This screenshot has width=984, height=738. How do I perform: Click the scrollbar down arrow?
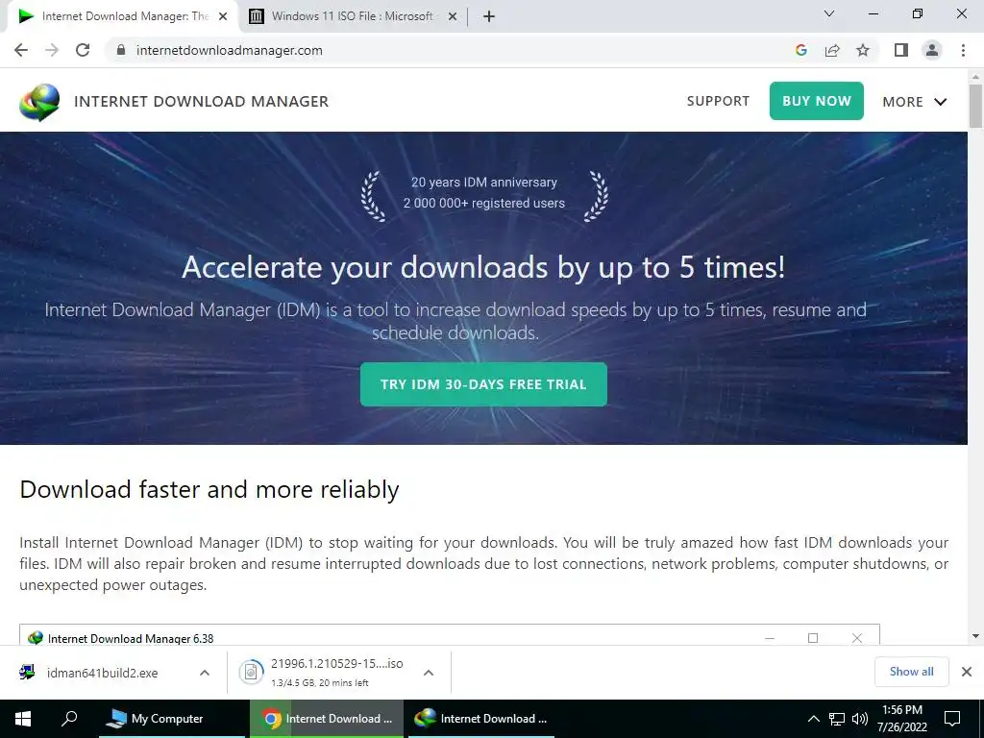tap(975, 636)
